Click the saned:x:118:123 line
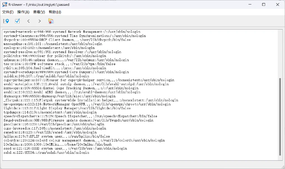The height and width of the screenshot is (169, 285). [50, 132]
